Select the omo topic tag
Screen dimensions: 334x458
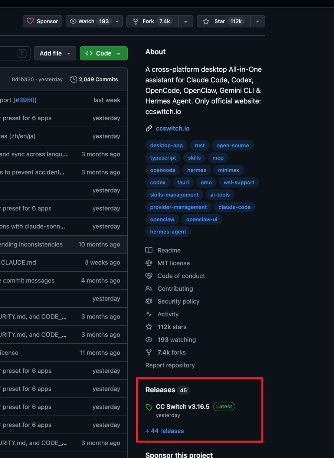point(206,182)
